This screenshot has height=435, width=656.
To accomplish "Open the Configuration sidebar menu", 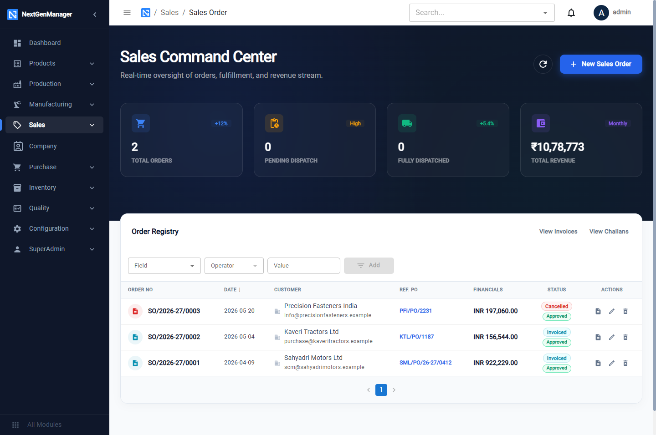I will point(55,228).
